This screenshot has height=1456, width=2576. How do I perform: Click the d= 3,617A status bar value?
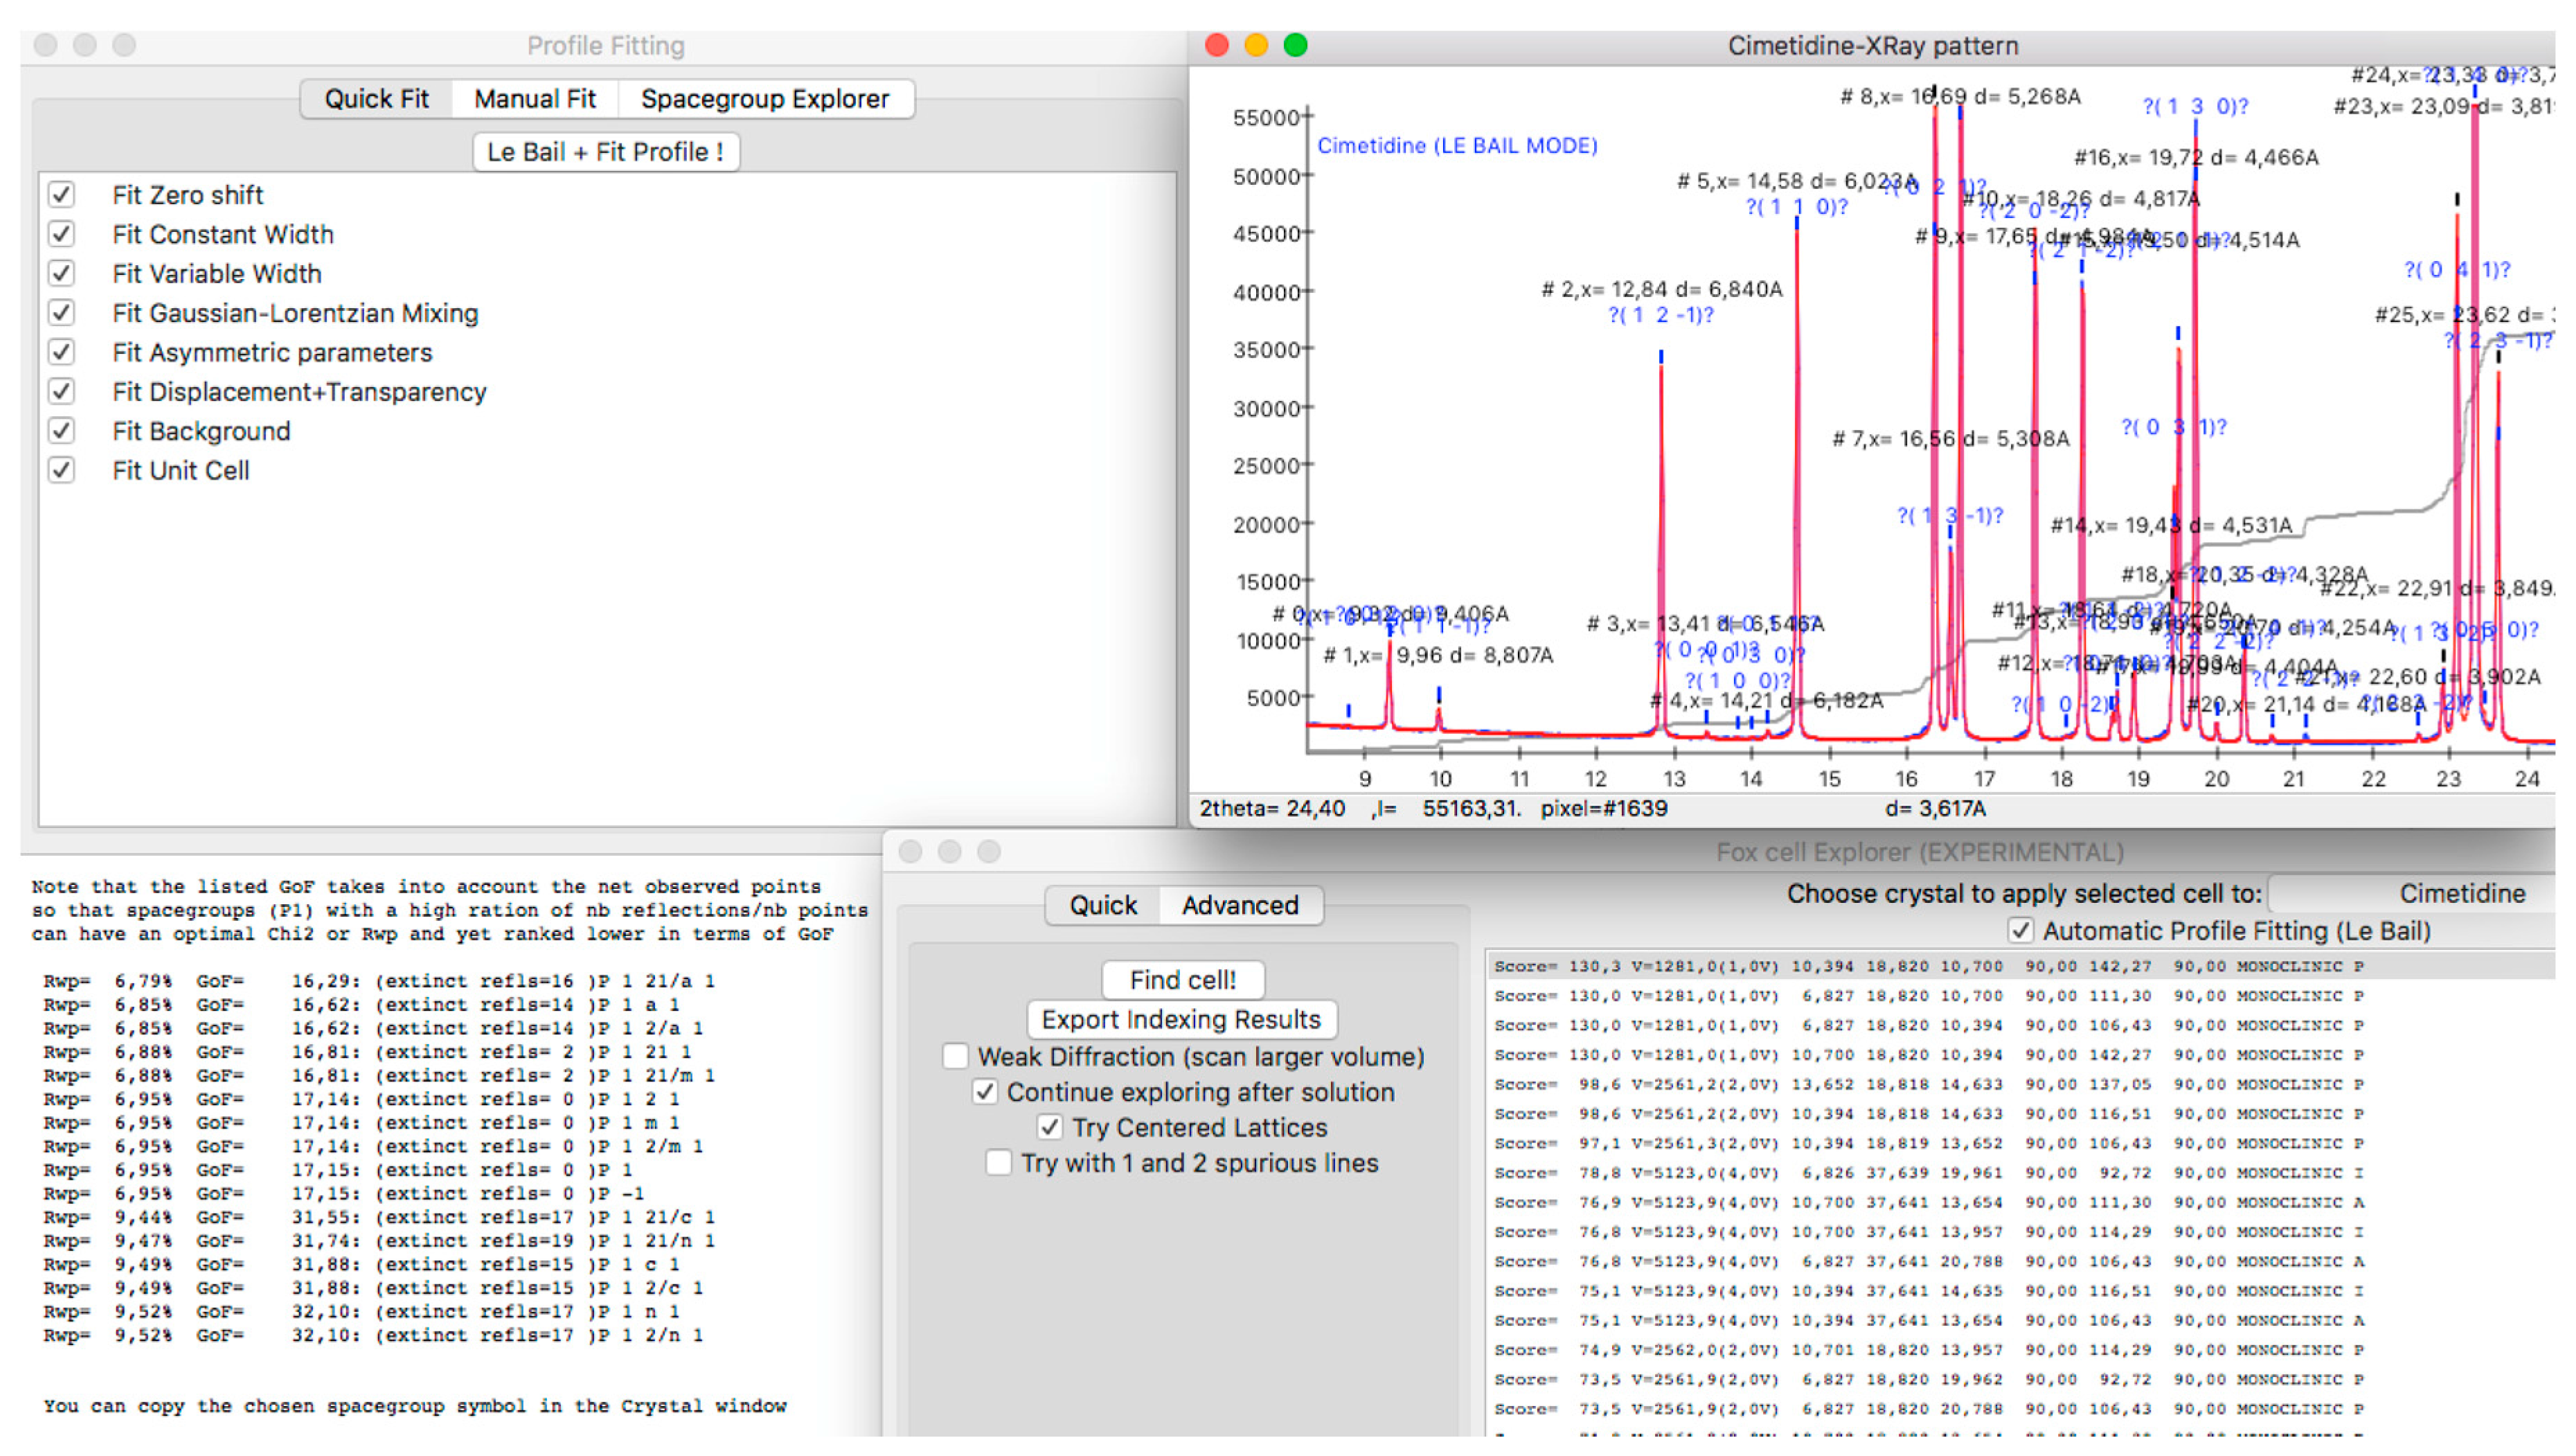pyautogui.click(x=1935, y=808)
